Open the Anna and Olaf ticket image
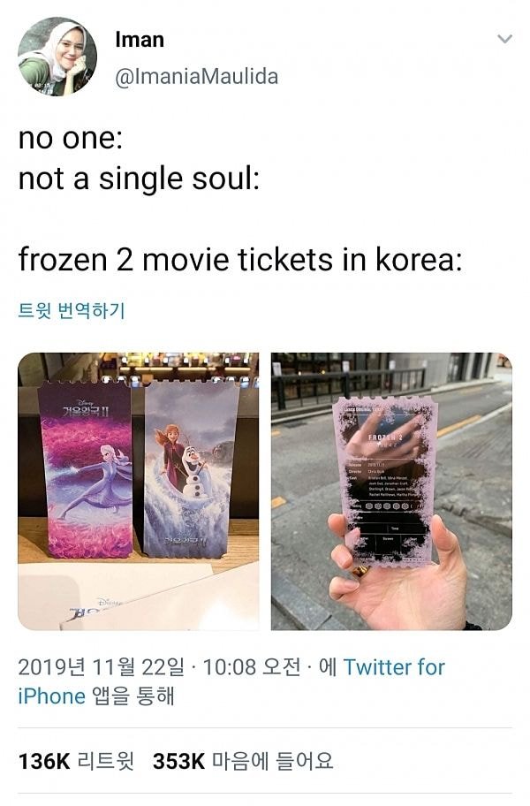The image size is (530, 806). 189,469
